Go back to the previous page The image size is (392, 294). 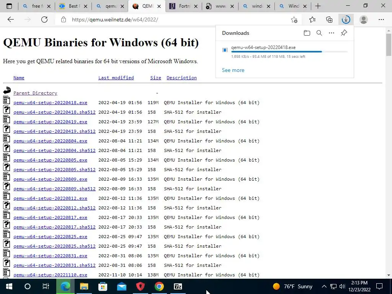click(x=10, y=20)
